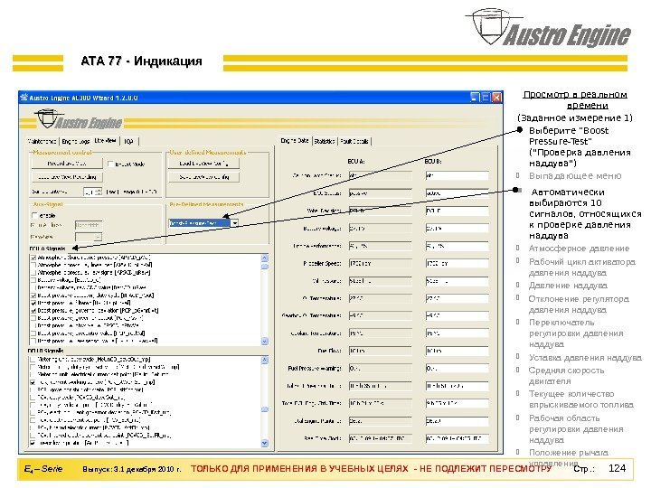The image size is (651, 488).
Task: Click the slide heading 'ATA 77 - Индикация'
Action: [x=142, y=61]
